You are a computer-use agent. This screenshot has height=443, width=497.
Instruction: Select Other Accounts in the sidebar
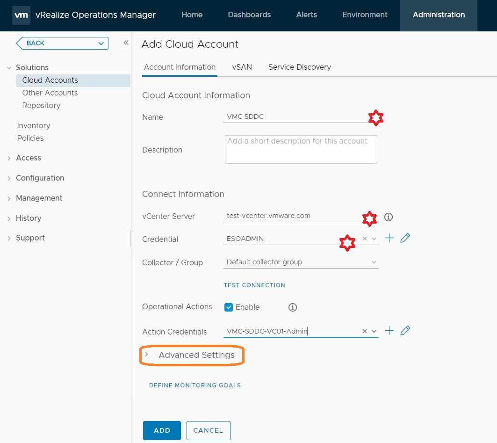pyautogui.click(x=50, y=93)
